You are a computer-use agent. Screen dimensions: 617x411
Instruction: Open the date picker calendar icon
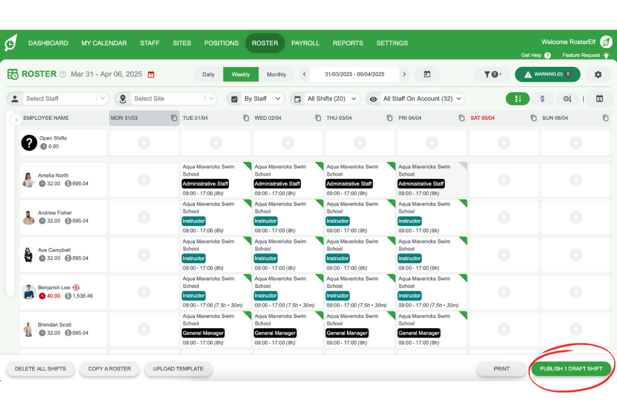pos(427,74)
